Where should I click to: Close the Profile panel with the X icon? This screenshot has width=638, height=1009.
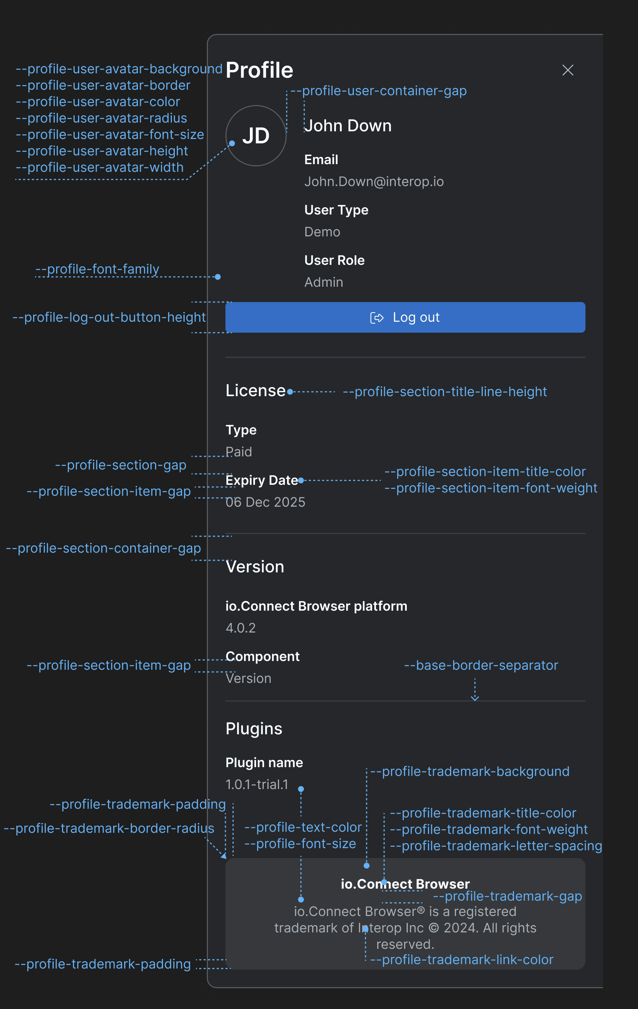pos(568,70)
